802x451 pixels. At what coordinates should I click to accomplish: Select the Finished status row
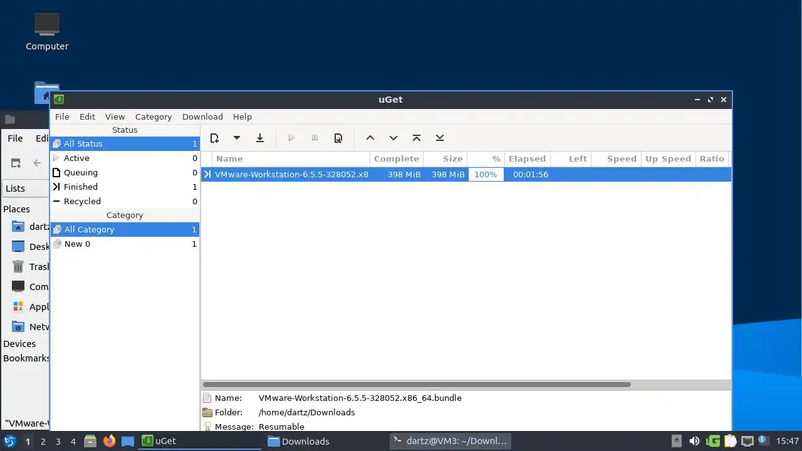click(x=125, y=187)
